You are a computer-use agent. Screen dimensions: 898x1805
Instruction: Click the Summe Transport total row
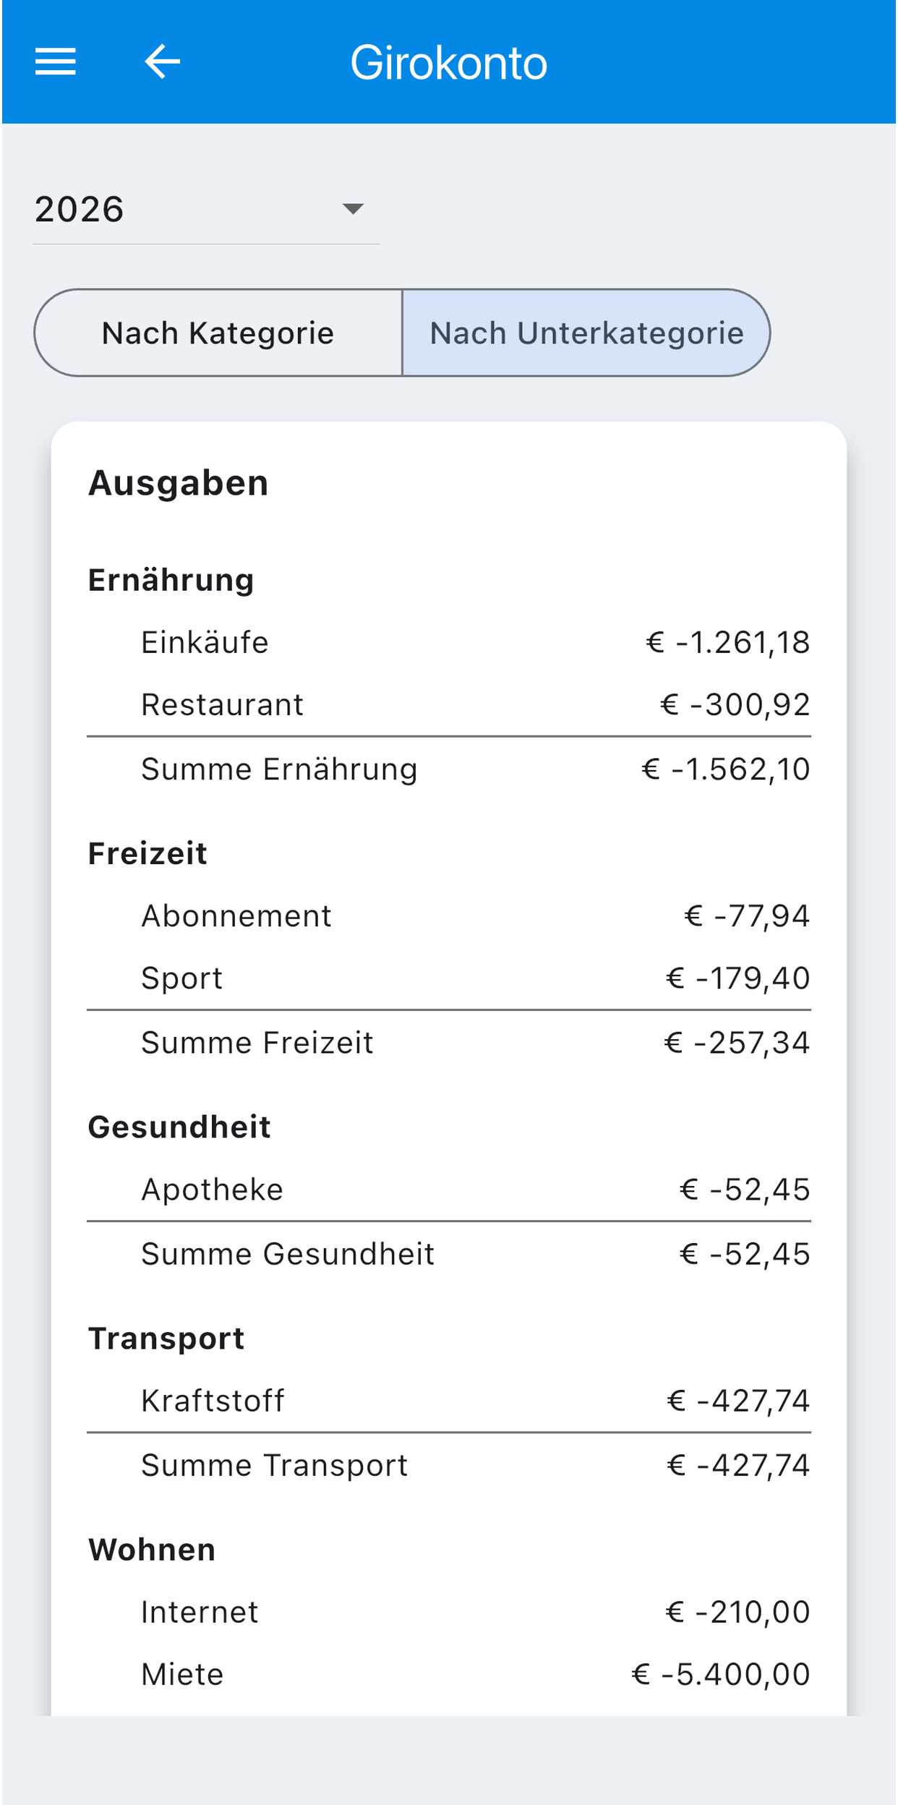coord(449,1464)
